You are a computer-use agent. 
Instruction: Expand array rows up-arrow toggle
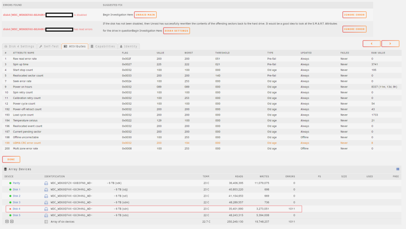pos(12,222)
